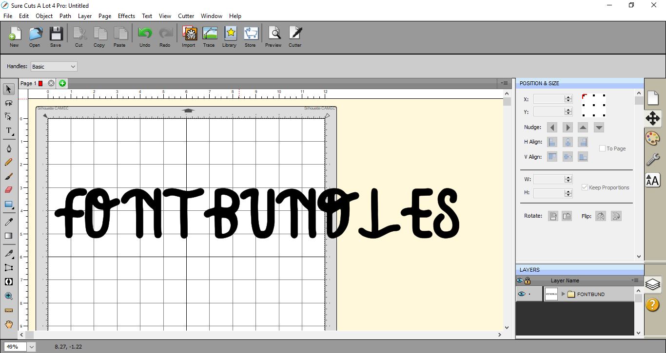This screenshot has height=353, width=666.
Task: Open the page tabs options menu
Action: pos(505,83)
